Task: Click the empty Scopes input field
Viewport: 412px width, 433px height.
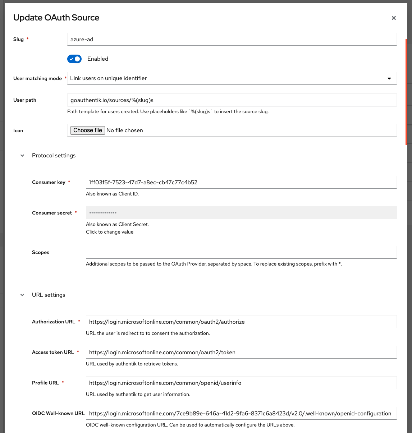Action: pos(241,252)
